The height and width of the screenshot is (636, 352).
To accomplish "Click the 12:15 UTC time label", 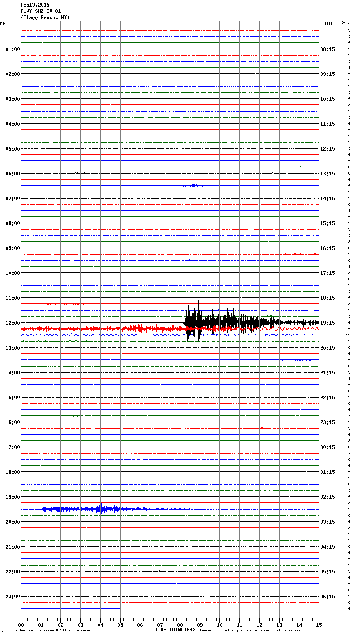I will [328, 149].
